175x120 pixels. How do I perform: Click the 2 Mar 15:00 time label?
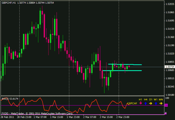(x=106, y=117)
